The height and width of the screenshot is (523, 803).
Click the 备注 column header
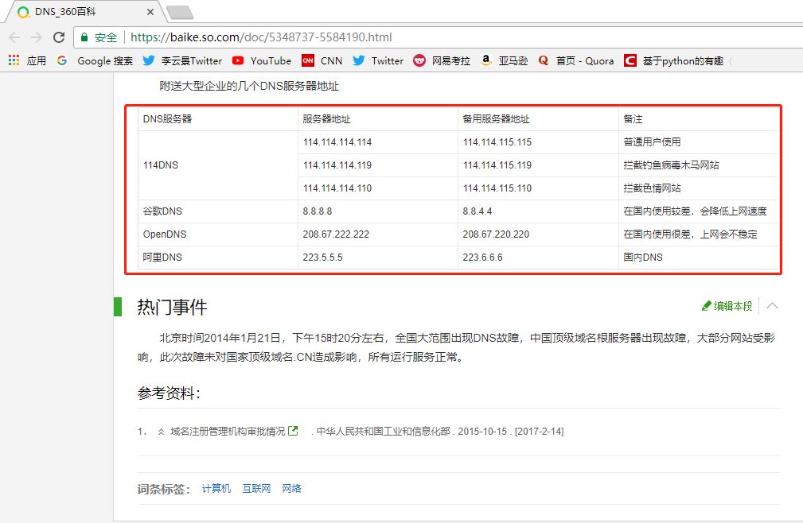pyautogui.click(x=699, y=119)
